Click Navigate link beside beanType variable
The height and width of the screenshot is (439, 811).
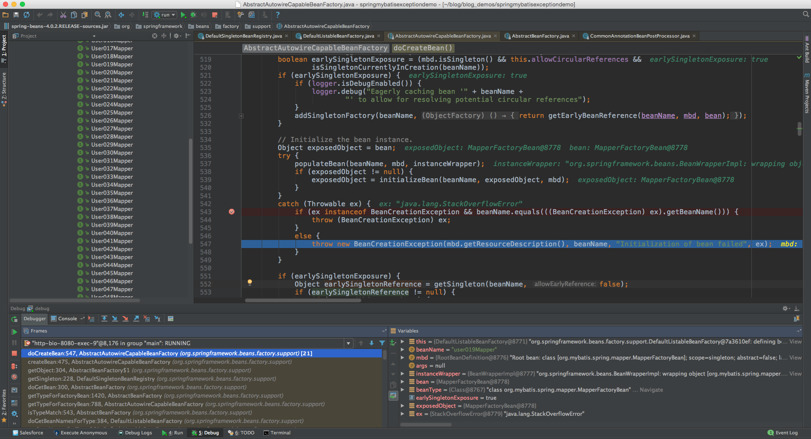[651, 390]
